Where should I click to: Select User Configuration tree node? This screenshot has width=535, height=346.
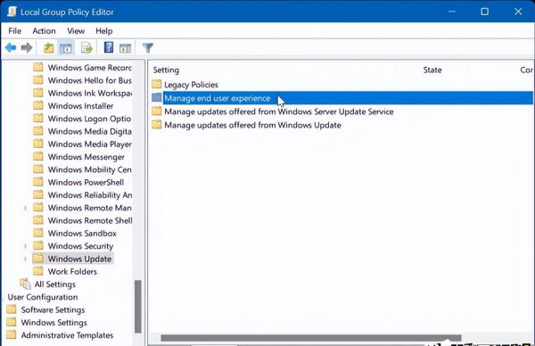[43, 297]
